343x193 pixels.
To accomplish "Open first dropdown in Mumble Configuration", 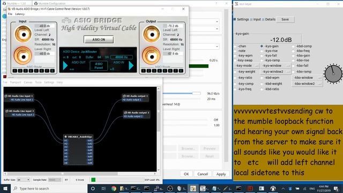I will [x=204, y=21].
